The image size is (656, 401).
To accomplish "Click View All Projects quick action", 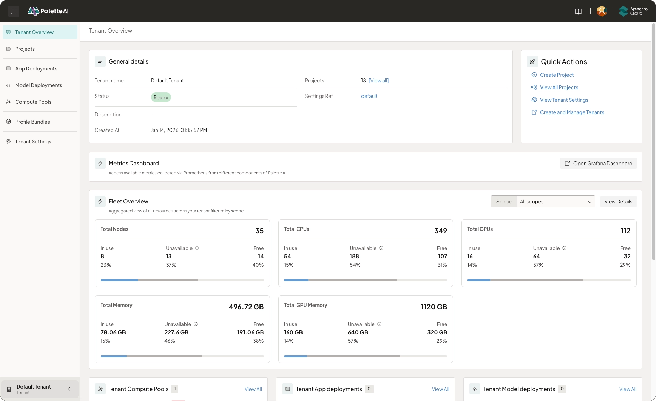I will [555, 87].
